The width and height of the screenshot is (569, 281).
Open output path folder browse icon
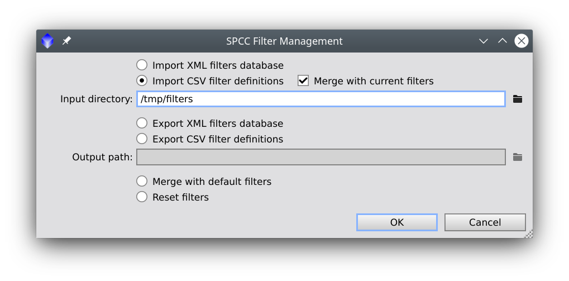coord(518,157)
